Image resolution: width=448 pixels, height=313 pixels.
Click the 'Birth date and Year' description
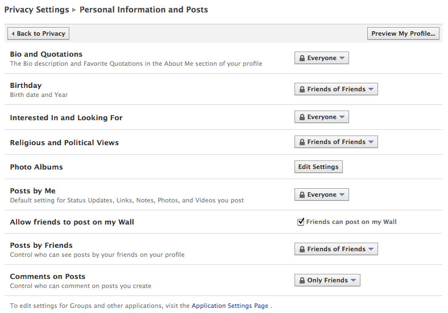pyautogui.click(x=39, y=95)
